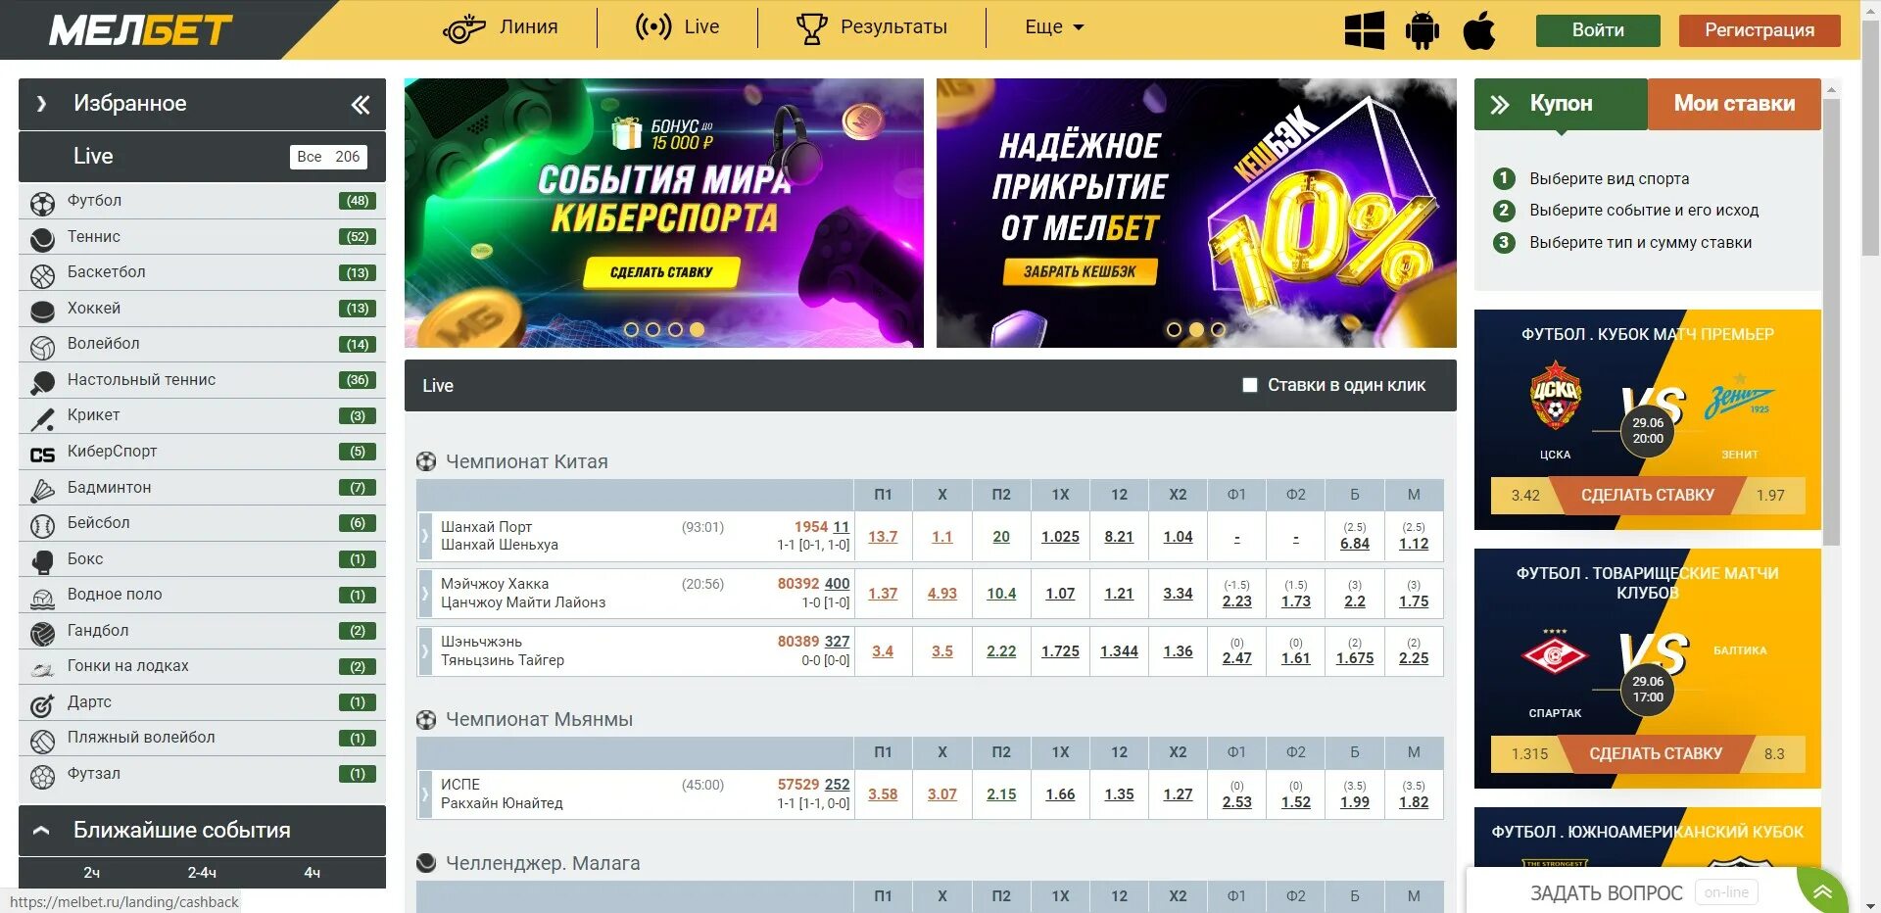Viewport: 1881px width, 913px height.
Task: Open the Android app download icon
Action: [x=1422, y=29]
